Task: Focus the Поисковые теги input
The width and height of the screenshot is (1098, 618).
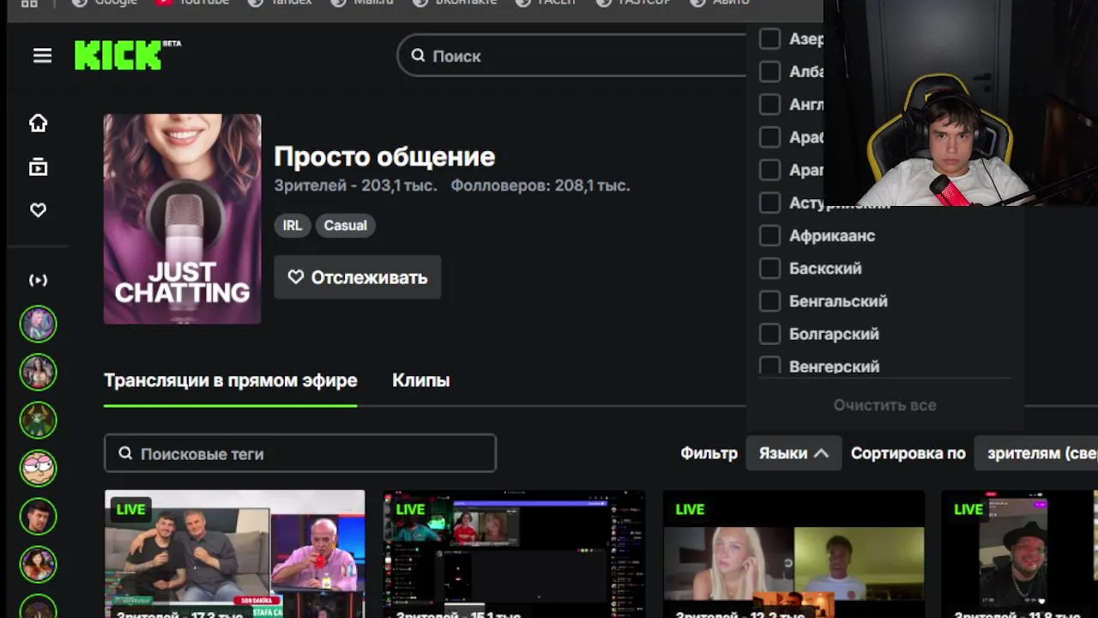Action: (300, 453)
